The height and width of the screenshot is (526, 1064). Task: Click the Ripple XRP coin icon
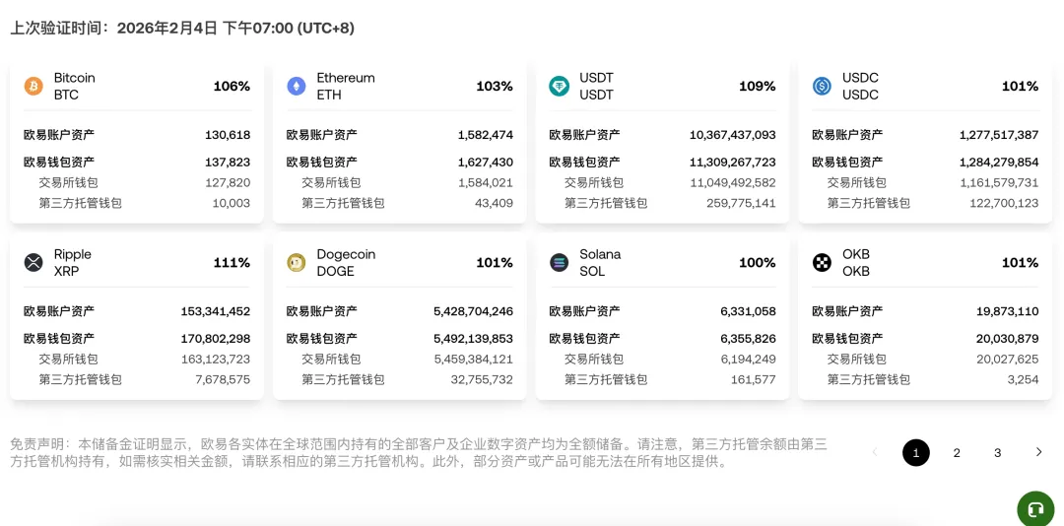pos(33,263)
